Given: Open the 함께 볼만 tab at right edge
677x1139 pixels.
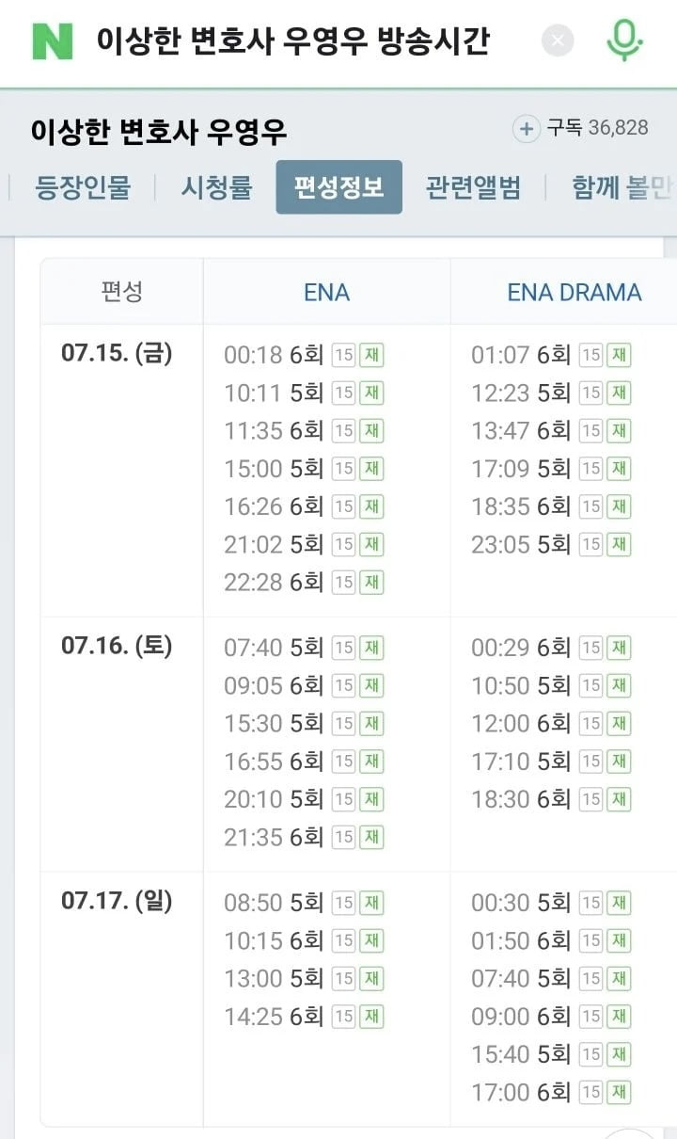Looking at the screenshot, I should [x=622, y=187].
